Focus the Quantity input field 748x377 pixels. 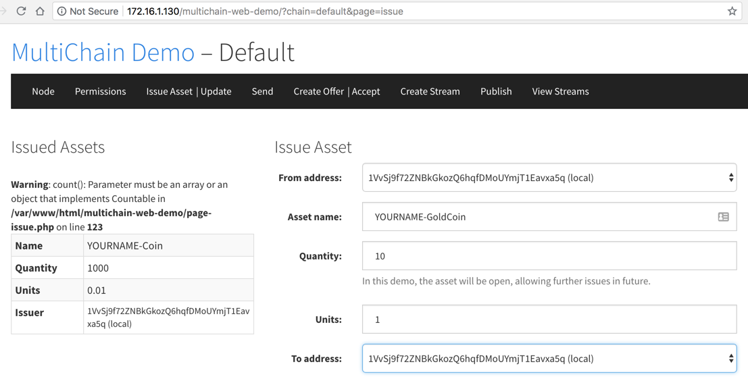click(x=549, y=256)
